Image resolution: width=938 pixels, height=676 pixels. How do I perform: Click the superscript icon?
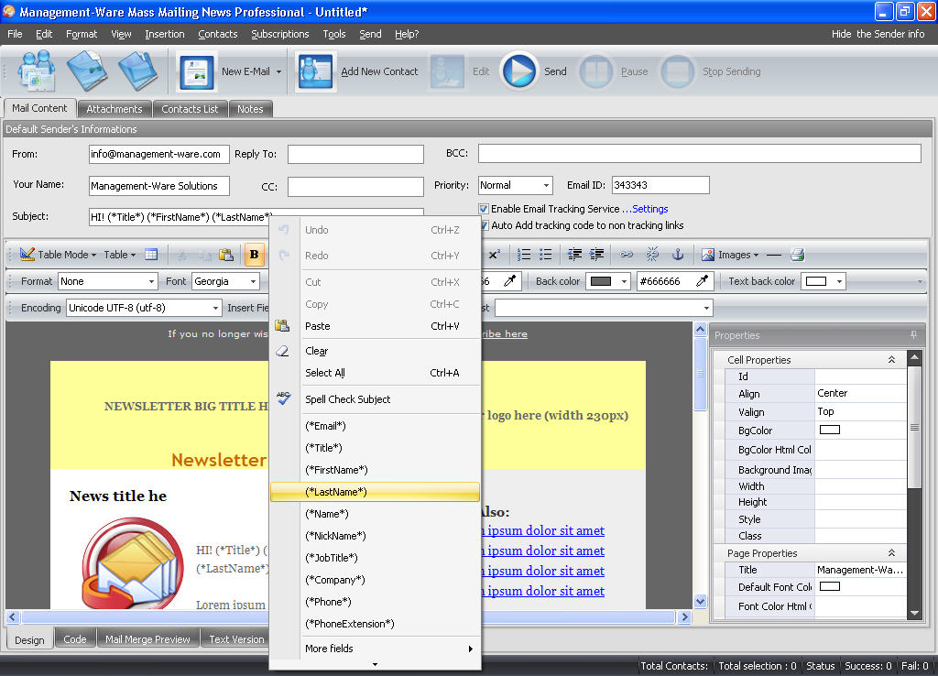[x=494, y=255]
